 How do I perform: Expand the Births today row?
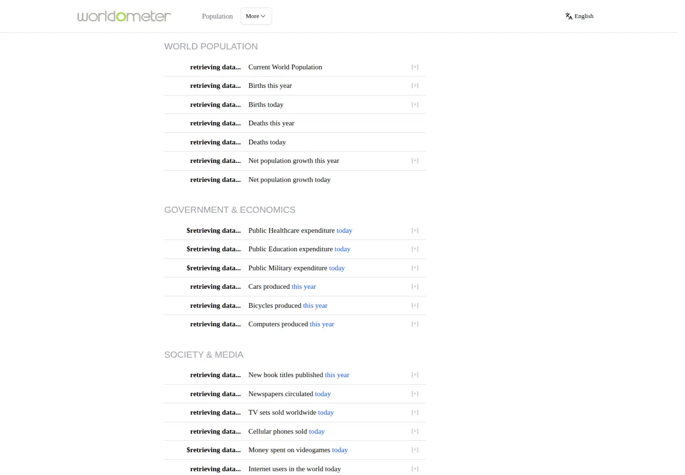(x=415, y=104)
